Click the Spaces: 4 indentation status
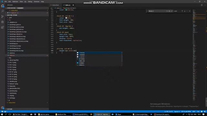Viewport: 207px width, 116px height. (177, 111)
